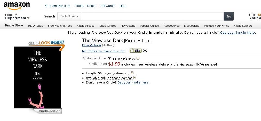Screen dimensions: 261x121
Task: Click the Eliza Victoria author link
Action: coord(92,45)
